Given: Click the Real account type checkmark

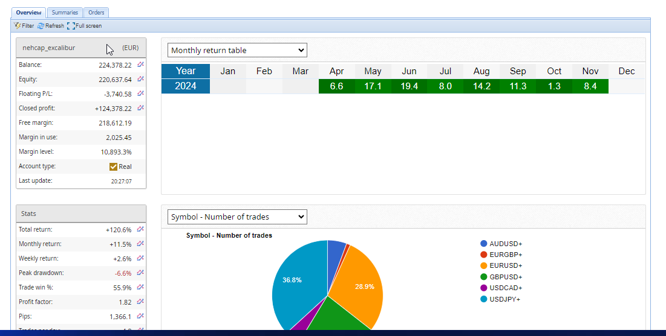Looking at the screenshot, I should [x=113, y=166].
